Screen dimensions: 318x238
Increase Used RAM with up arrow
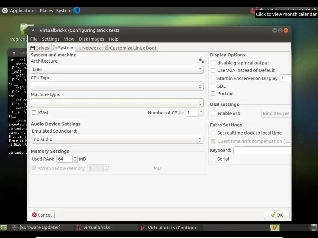(75, 157)
